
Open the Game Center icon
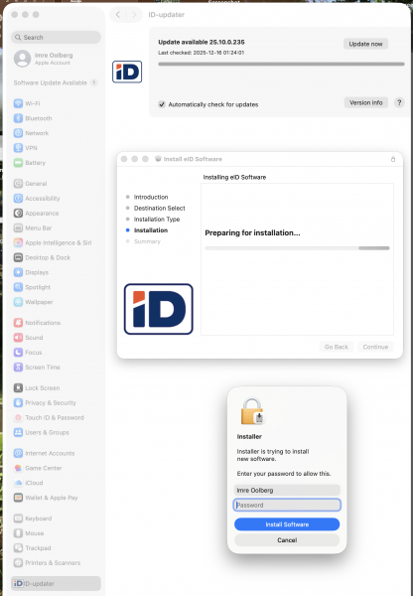tap(18, 468)
